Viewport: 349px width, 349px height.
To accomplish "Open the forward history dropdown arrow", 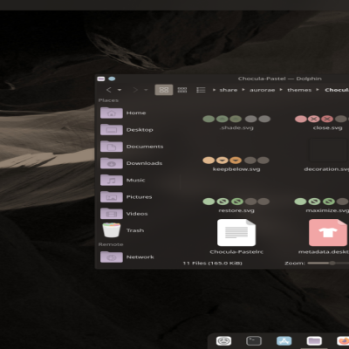I will click(146, 90).
